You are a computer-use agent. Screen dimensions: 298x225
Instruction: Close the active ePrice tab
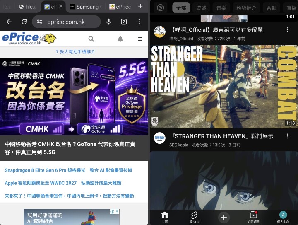pyautogui.click(x=61, y=6)
